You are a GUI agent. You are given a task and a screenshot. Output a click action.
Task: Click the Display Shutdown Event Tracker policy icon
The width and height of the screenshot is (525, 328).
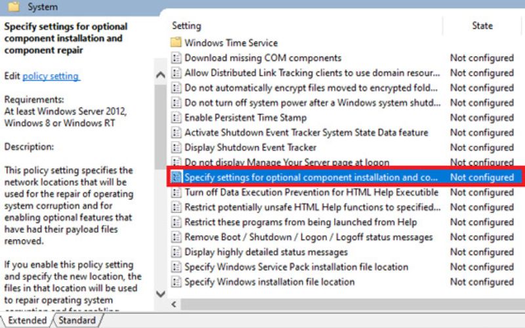(x=176, y=148)
